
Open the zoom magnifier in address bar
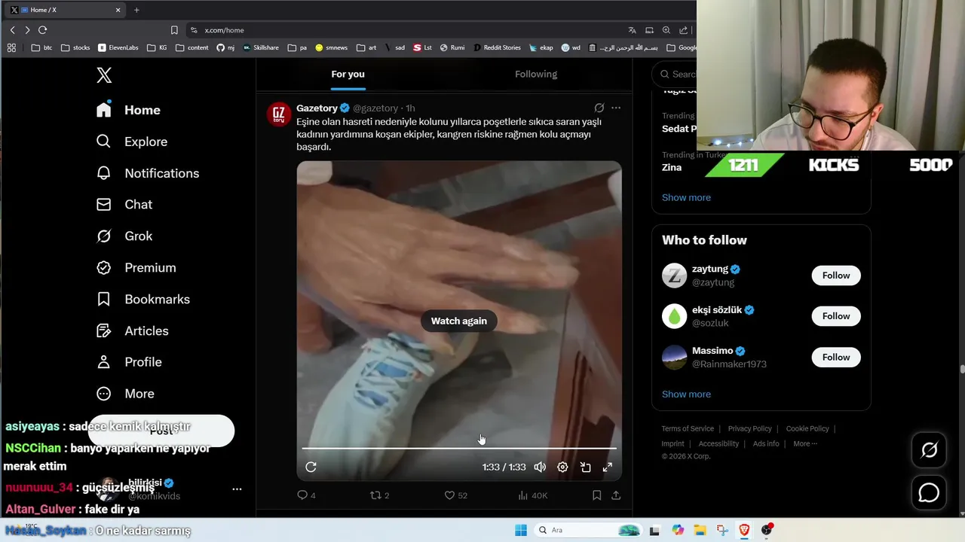pyautogui.click(x=666, y=30)
